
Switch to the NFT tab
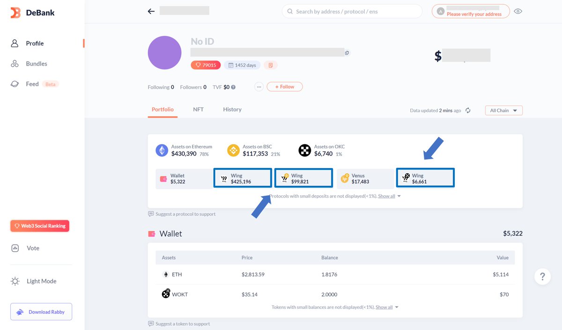pos(198,109)
